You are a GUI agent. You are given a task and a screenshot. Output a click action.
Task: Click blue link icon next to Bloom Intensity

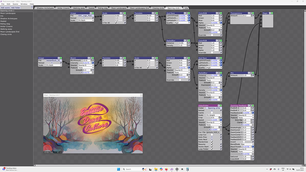click(93, 63)
